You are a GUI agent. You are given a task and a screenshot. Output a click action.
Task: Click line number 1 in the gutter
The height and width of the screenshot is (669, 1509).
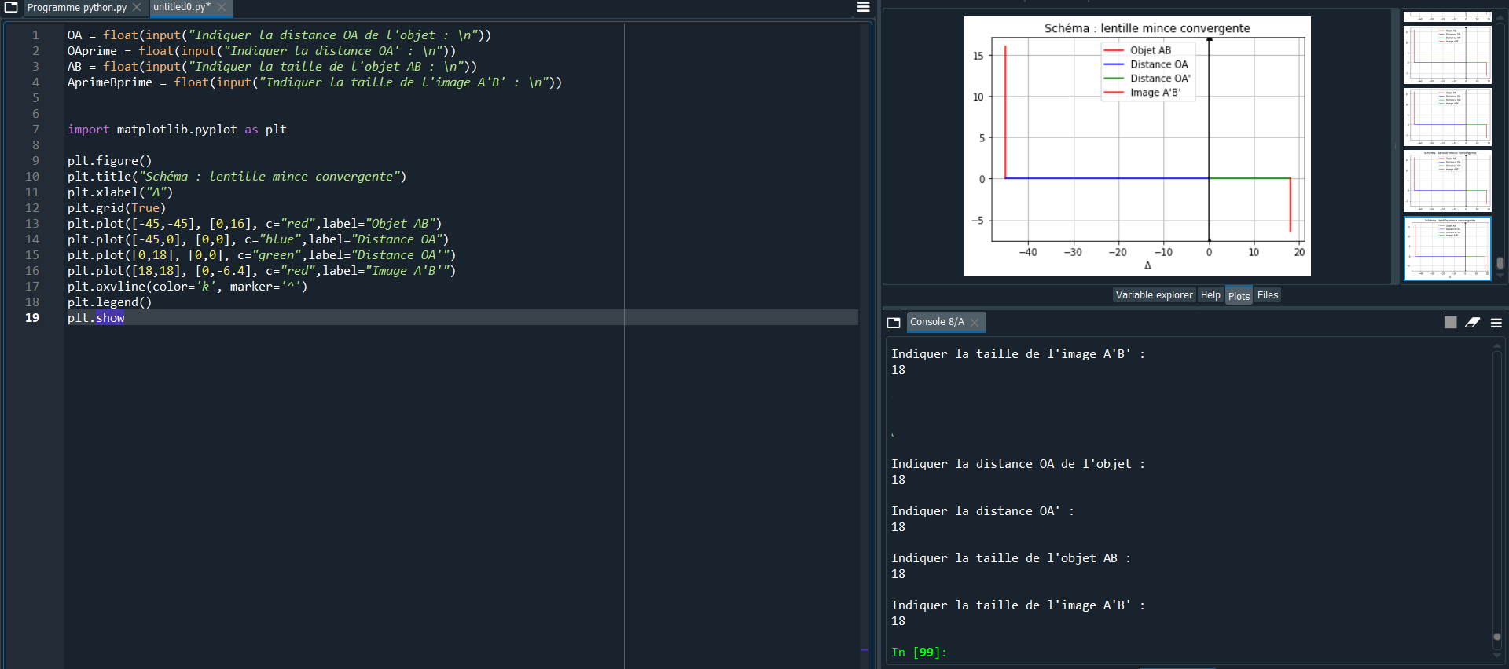[35, 35]
